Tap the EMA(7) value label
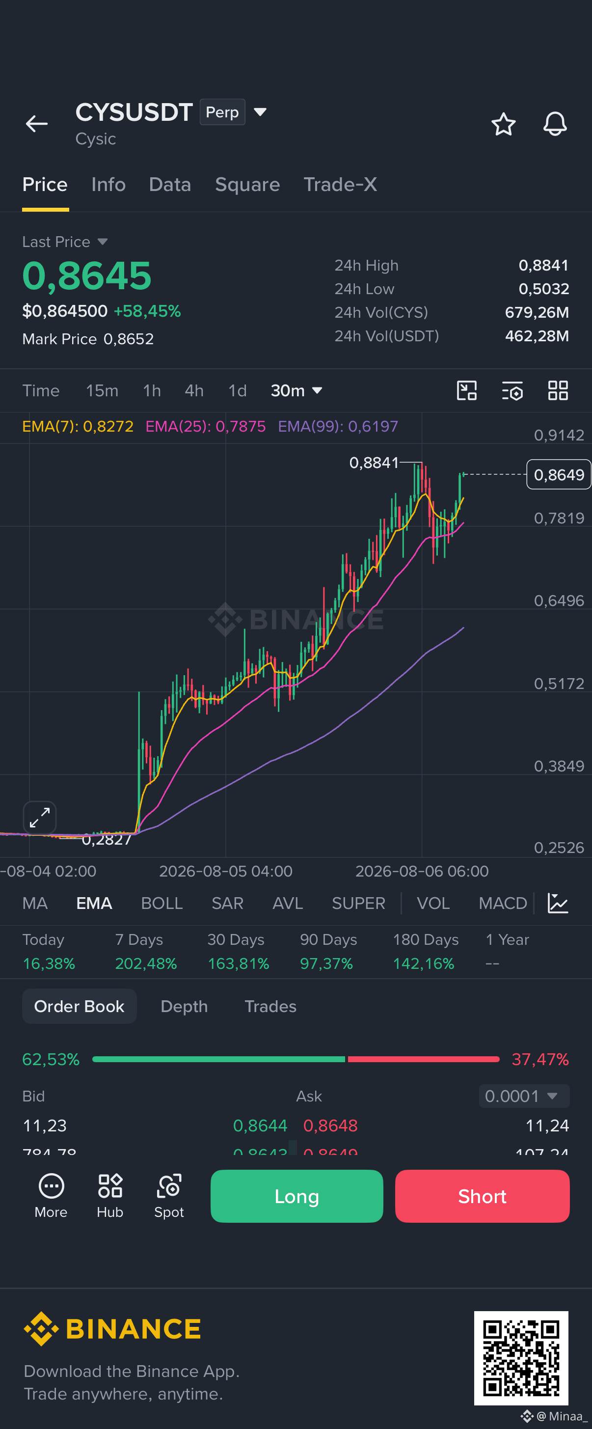This screenshot has height=1429, width=592. pos(78,426)
